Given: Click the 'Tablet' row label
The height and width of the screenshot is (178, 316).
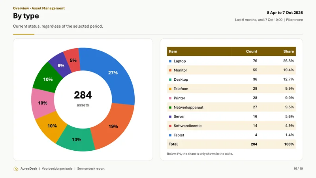Looking at the screenshot, I should coord(179,135).
